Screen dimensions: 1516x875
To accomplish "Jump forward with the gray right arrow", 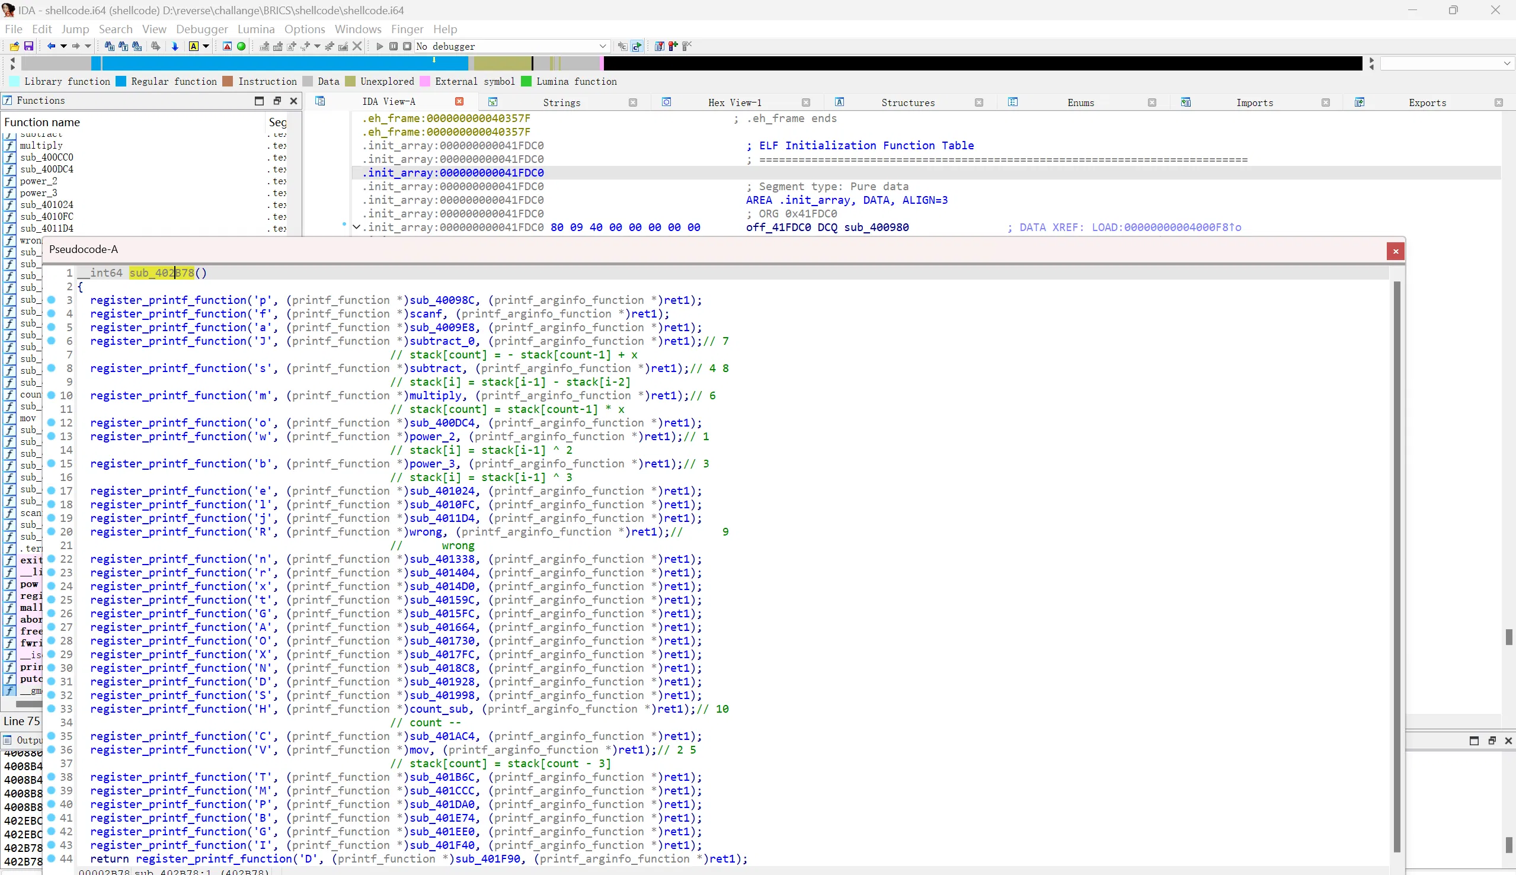I will (76, 46).
